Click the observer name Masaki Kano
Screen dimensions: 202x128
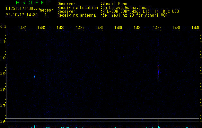coord(115,4)
